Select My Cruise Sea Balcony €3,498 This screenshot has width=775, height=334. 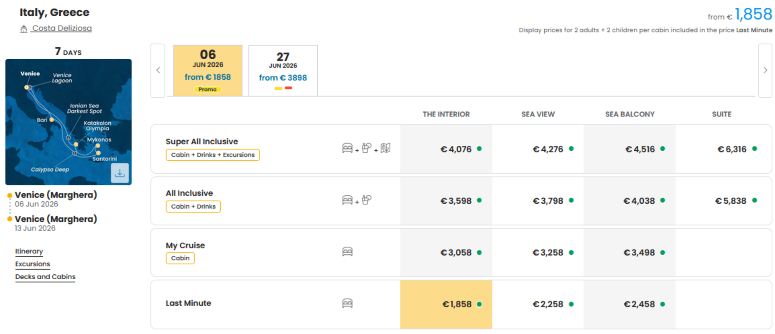click(x=630, y=253)
